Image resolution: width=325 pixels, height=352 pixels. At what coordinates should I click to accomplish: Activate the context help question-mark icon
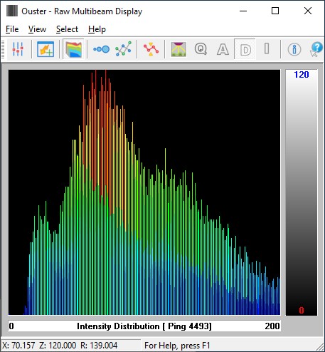click(316, 49)
